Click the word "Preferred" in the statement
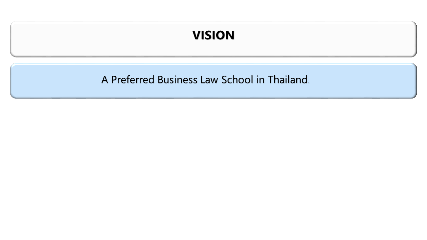Viewport: 427px width, 240px height. pos(132,80)
